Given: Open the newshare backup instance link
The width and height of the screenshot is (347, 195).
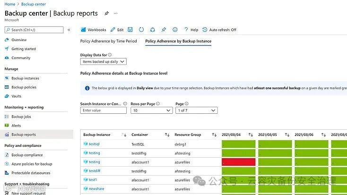Looking at the screenshot, I should coord(96,188).
